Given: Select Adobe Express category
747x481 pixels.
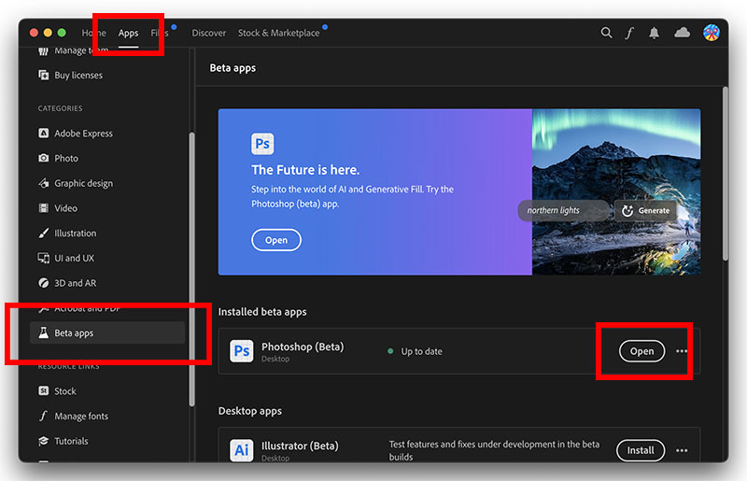Looking at the screenshot, I should [x=83, y=134].
